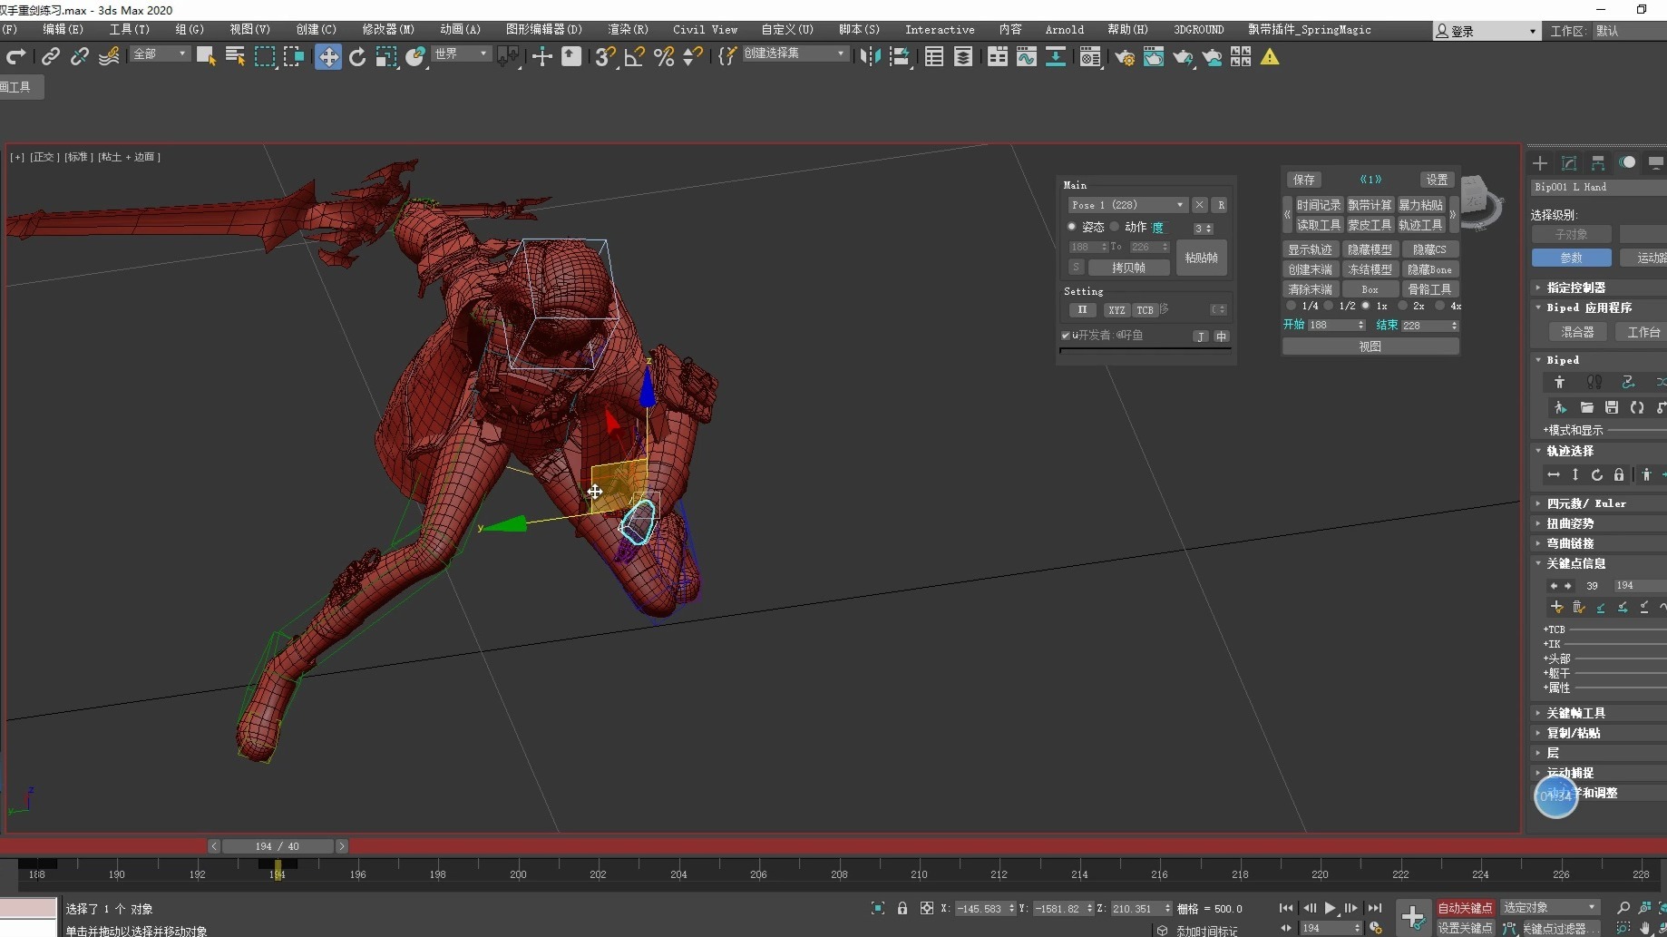Viewport: 1667px width, 937px height.
Task: Open the Render Setup teapot icon
Action: (1125, 57)
